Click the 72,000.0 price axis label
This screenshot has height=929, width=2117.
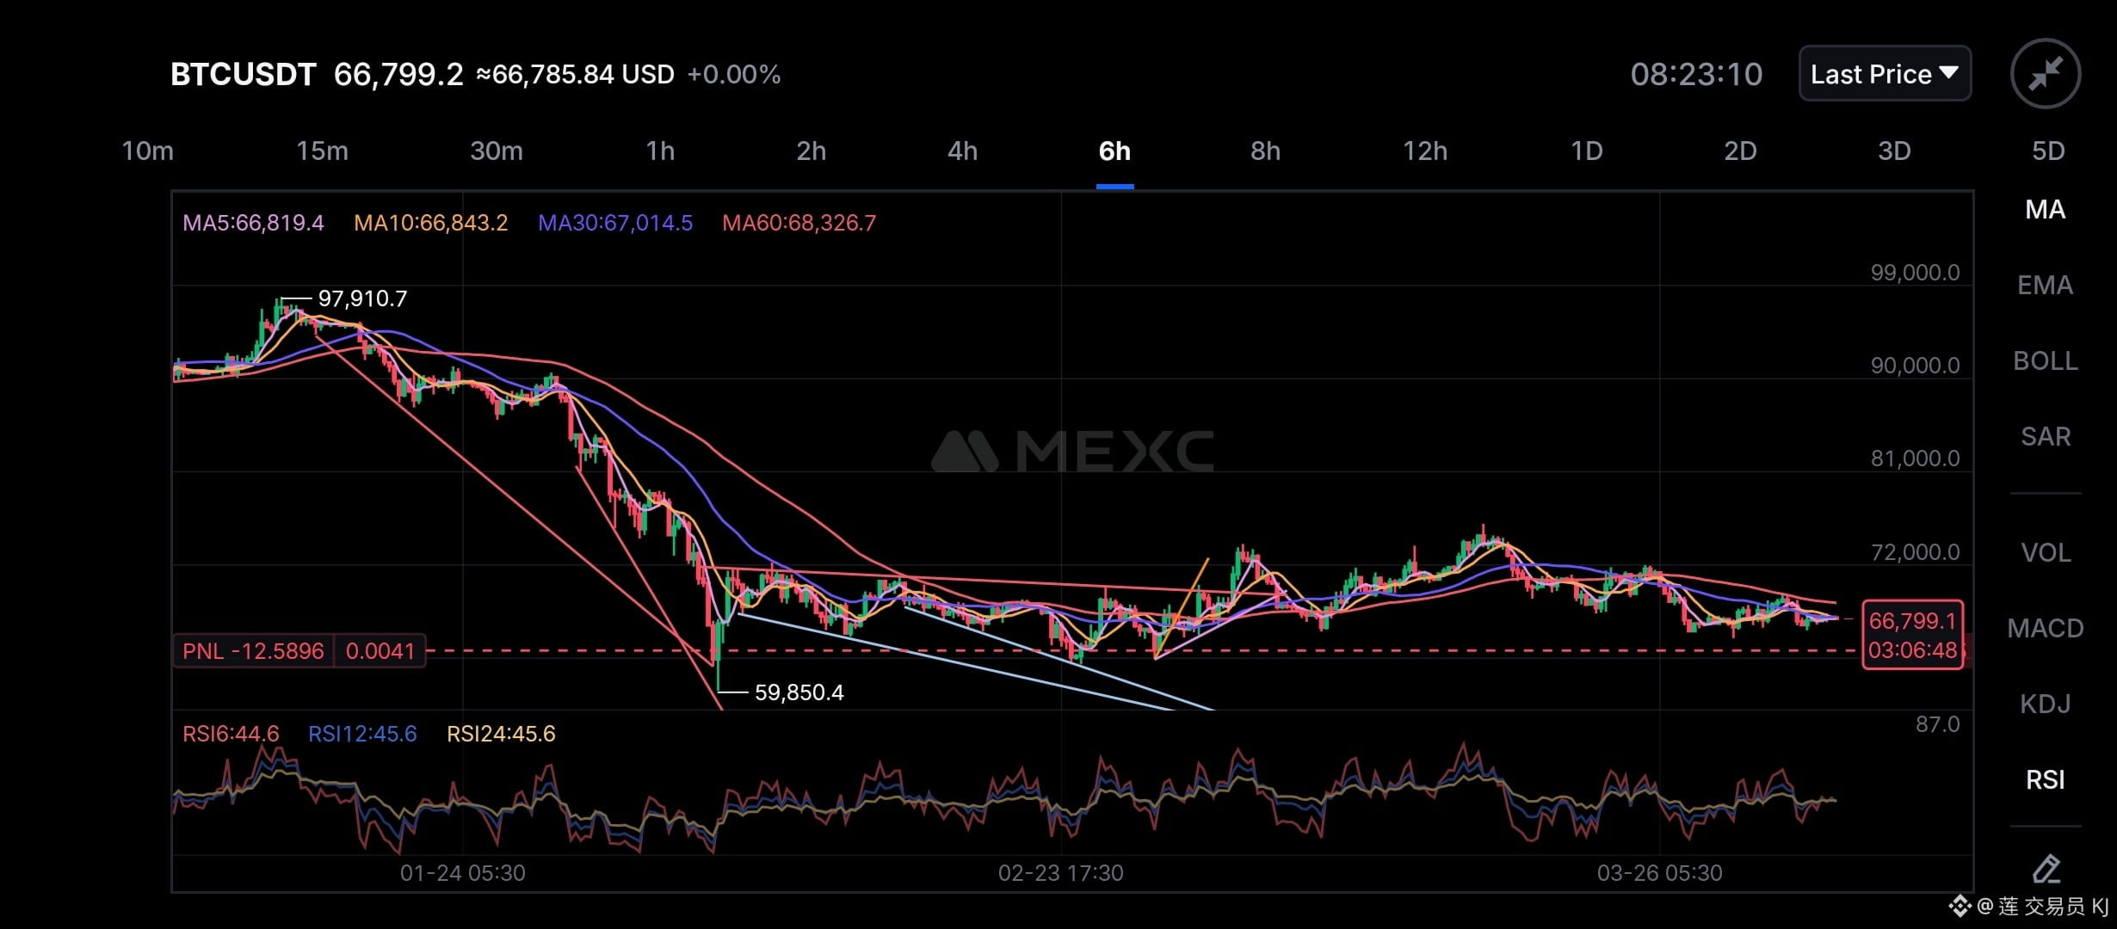(1915, 552)
